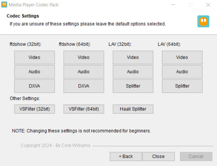Open ffdshow 64bit Video settings
Screen dimensions: 217x166
click(x=84, y=58)
